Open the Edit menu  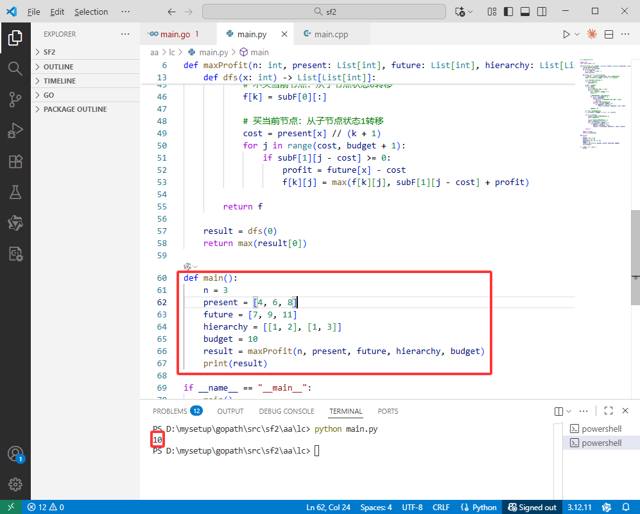tap(57, 12)
